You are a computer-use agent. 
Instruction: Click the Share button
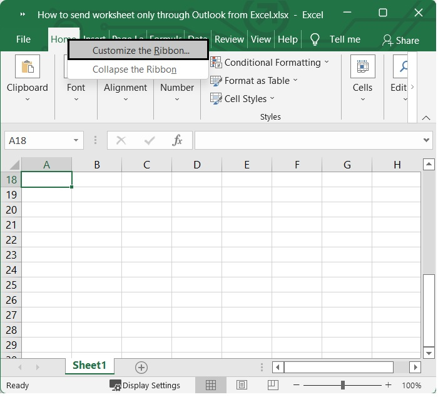click(400, 40)
